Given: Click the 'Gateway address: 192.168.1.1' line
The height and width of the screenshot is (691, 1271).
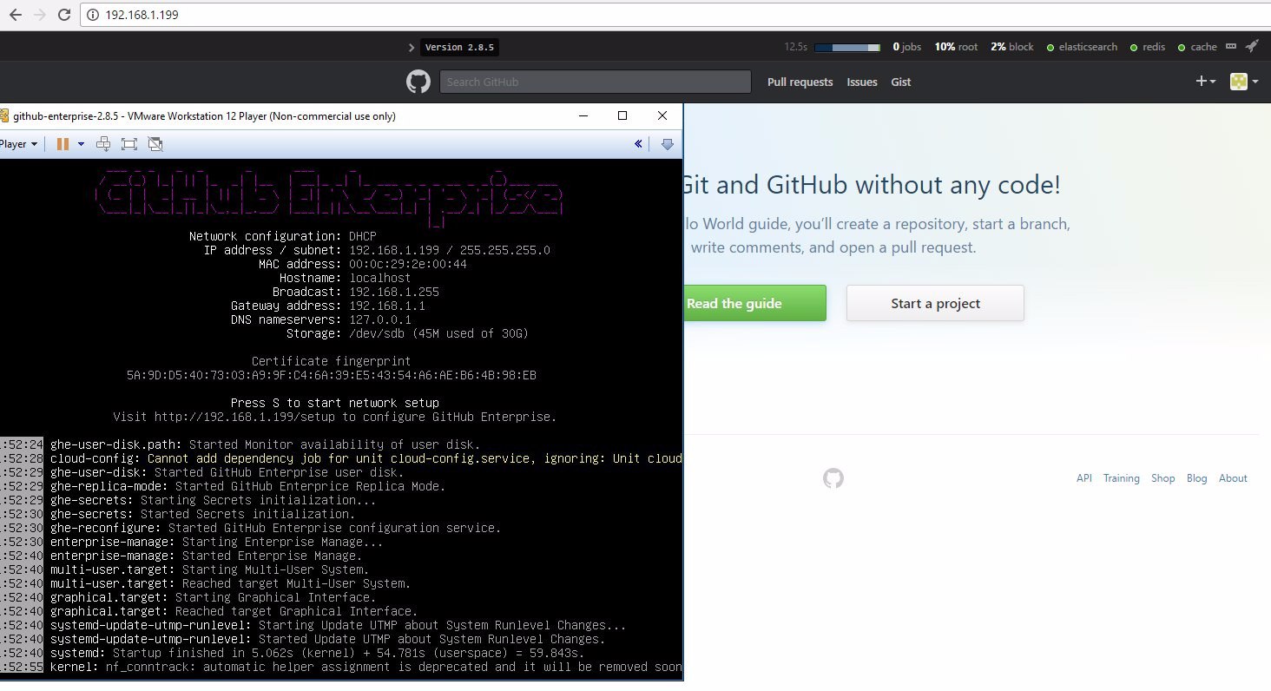Looking at the screenshot, I should pos(328,306).
